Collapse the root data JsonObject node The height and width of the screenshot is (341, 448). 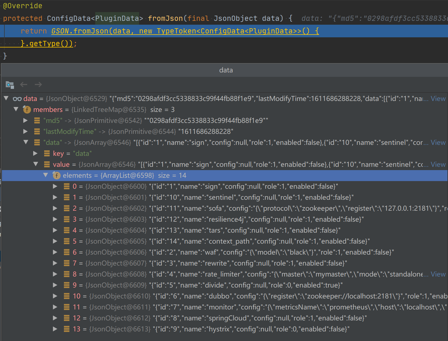[x=6, y=98]
